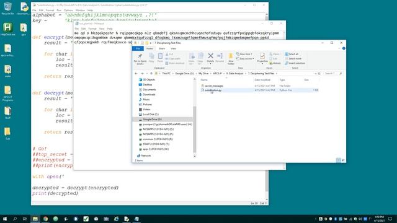Click the Rename icon in ribbon
Image resolution: width=397 pixels, height=223 pixels.
click(x=220, y=58)
